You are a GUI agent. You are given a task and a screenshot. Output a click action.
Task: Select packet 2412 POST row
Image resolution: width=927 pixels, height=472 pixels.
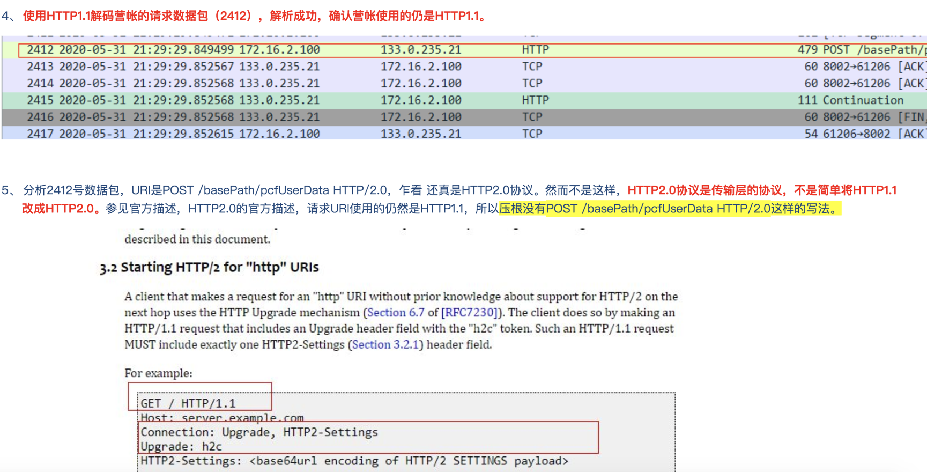click(464, 50)
